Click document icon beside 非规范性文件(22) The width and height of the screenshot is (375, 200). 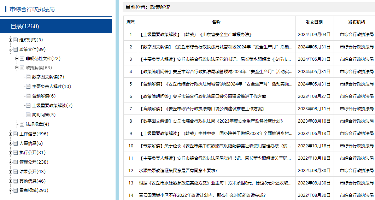[22, 58]
